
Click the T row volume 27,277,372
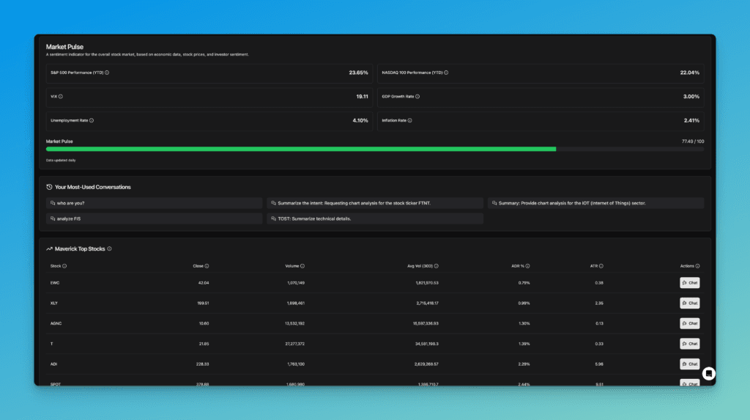[294, 343]
